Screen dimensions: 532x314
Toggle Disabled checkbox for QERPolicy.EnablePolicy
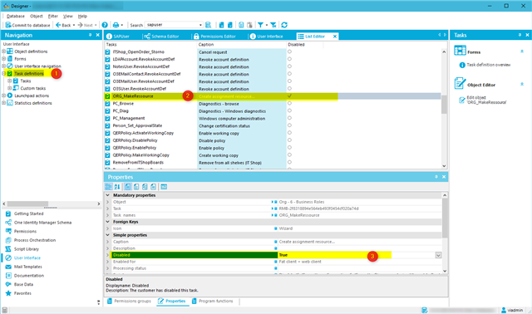pos(289,148)
